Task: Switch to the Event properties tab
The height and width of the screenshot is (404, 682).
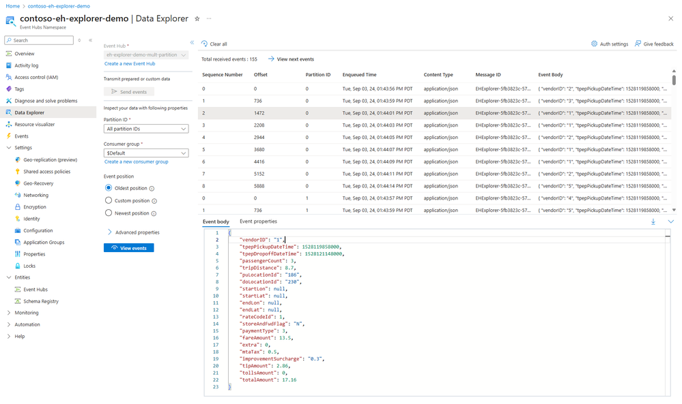Action: tap(258, 221)
